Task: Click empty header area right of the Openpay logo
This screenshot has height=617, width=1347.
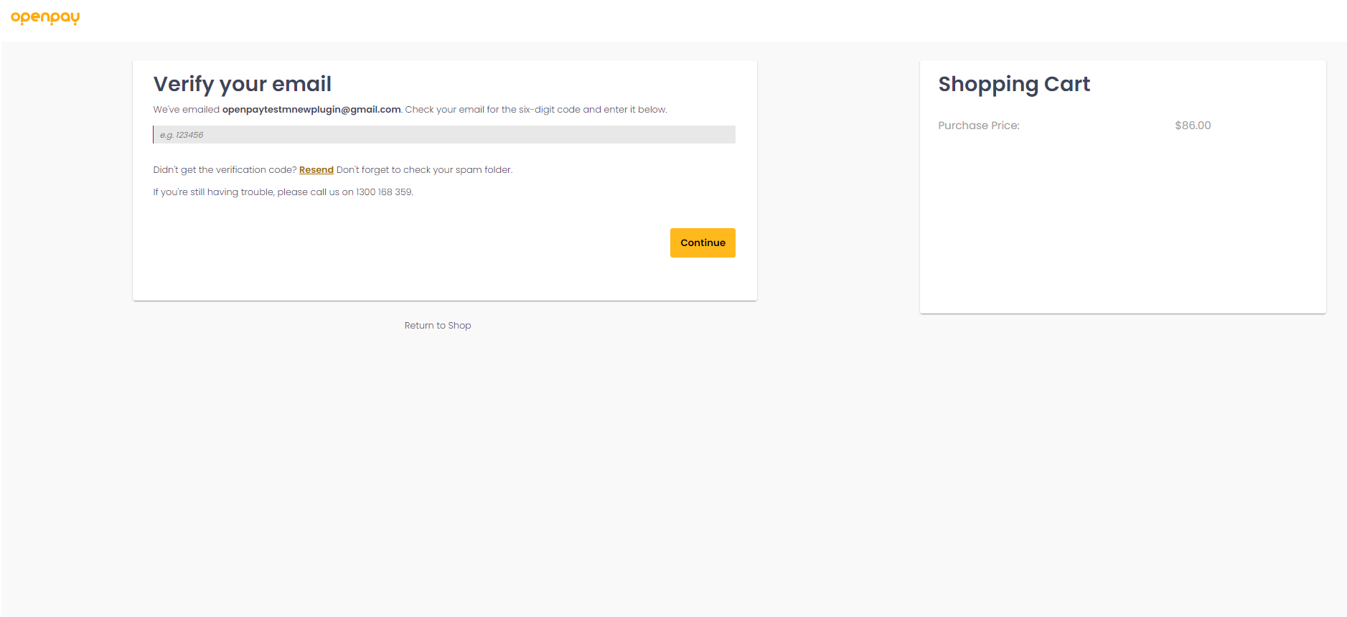Action: pyautogui.click(x=646, y=20)
